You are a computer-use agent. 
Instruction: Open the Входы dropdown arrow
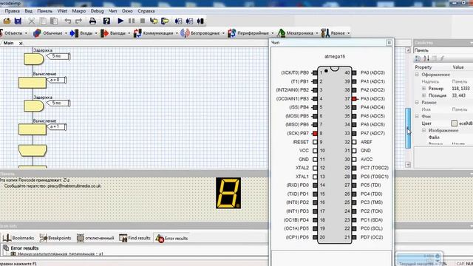point(96,33)
